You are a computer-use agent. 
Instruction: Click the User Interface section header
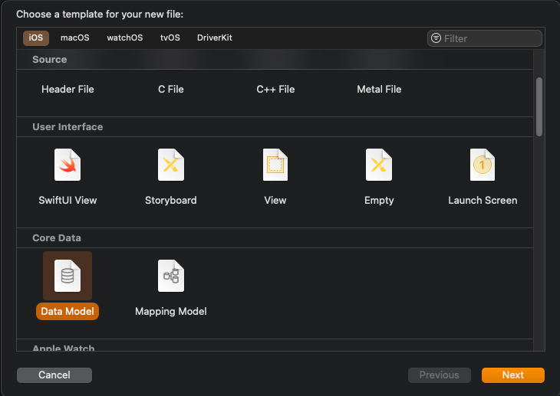click(68, 126)
